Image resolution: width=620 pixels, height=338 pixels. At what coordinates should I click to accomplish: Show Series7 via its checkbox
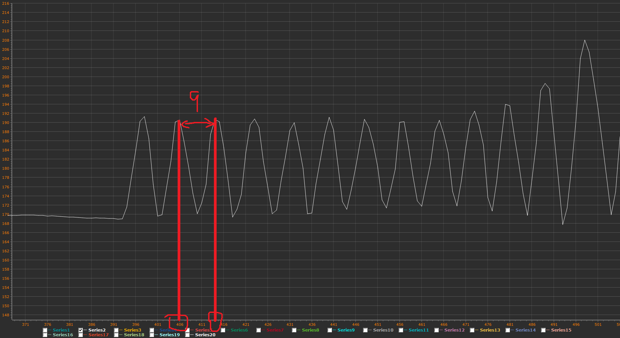point(259,330)
